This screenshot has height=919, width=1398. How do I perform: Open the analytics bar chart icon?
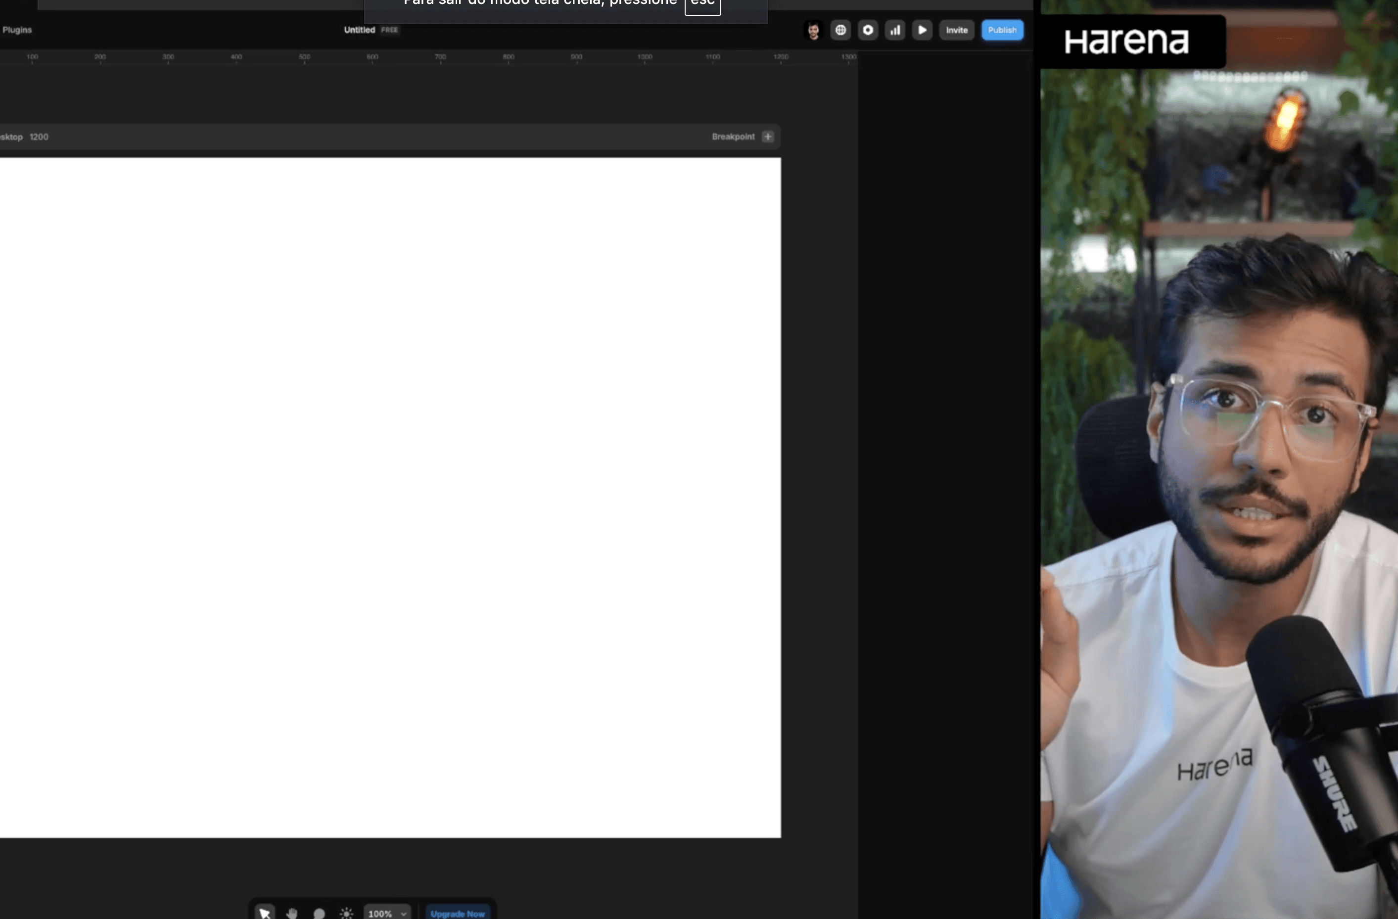[x=894, y=30]
